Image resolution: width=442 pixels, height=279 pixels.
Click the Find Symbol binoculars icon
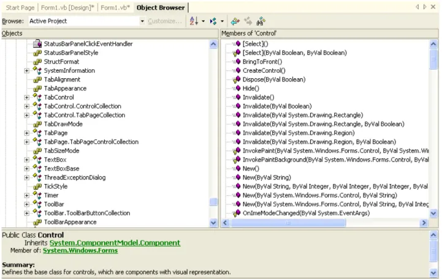coord(261,21)
